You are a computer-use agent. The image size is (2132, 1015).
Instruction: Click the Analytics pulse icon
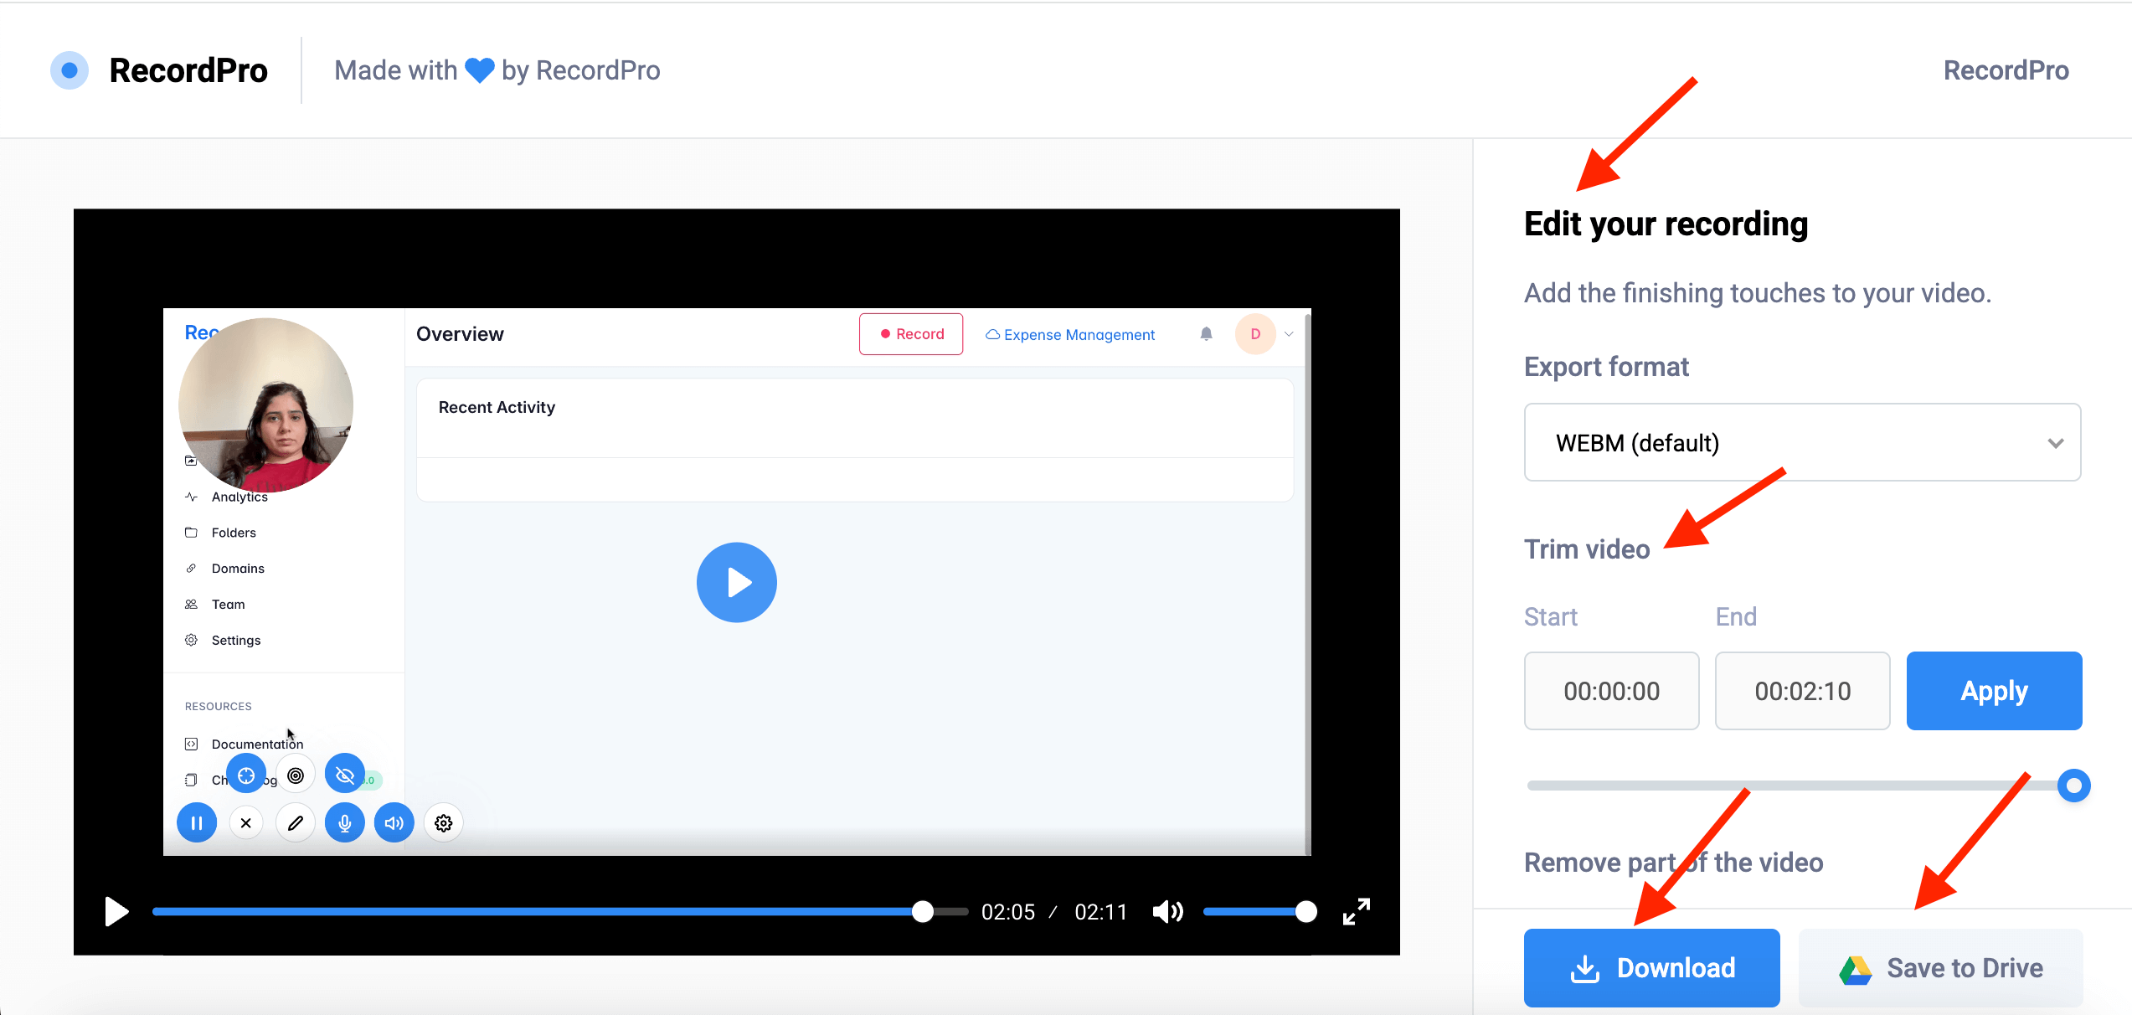pyautogui.click(x=191, y=497)
